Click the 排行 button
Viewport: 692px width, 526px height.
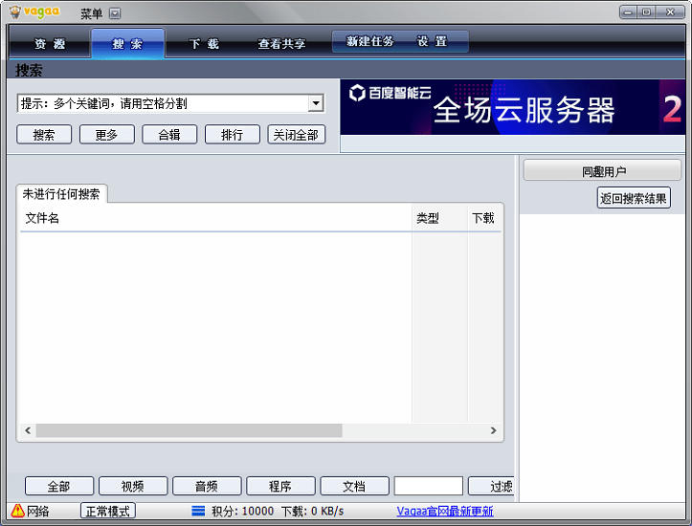click(x=233, y=135)
